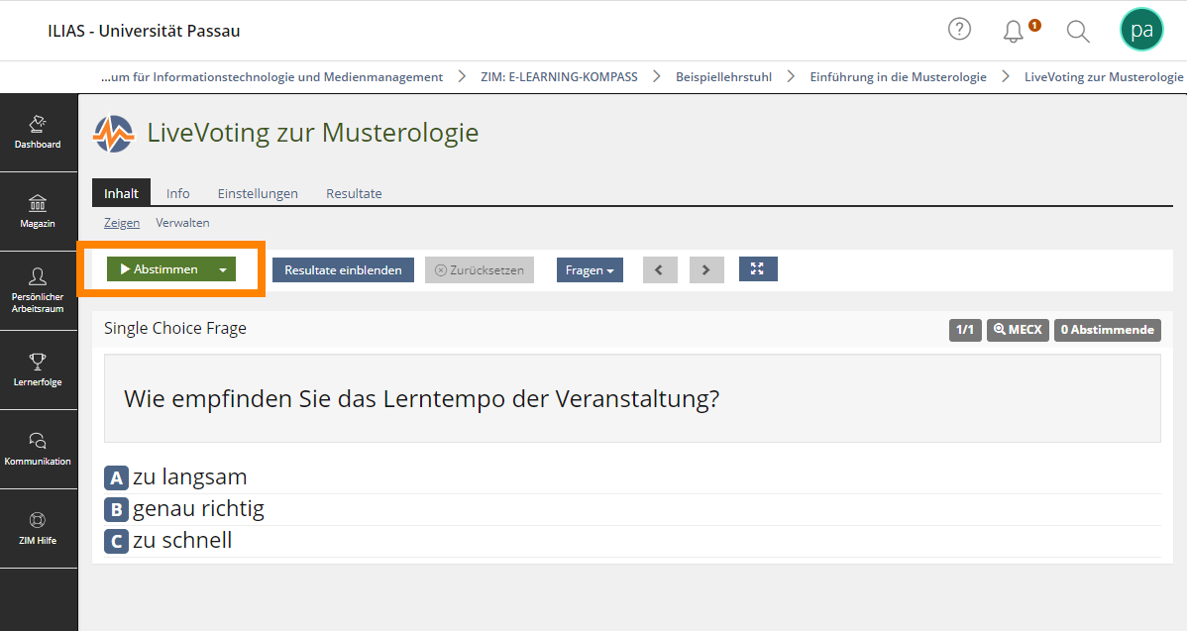This screenshot has height=631, width=1187.
Task: Toggle fullscreen presentation mode
Action: [x=758, y=268]
